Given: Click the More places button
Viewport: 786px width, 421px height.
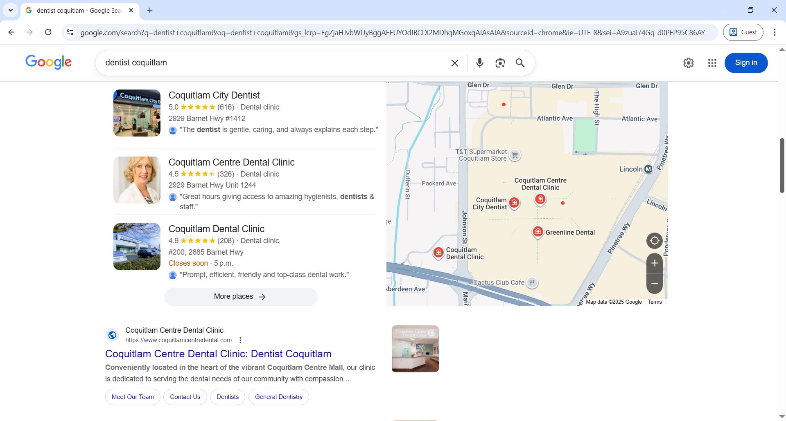Looking at the screenshot, I should [240, 297].
